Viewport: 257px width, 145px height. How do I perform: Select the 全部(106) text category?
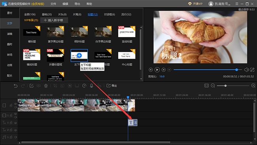[x=30, y=14]
